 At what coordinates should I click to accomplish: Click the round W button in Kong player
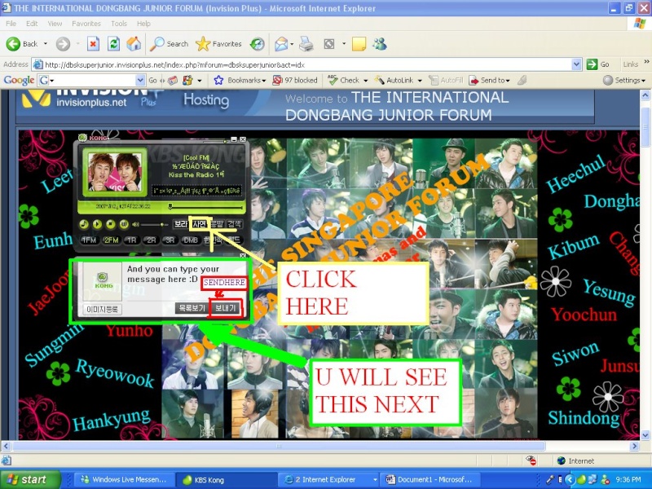(124, 225)
